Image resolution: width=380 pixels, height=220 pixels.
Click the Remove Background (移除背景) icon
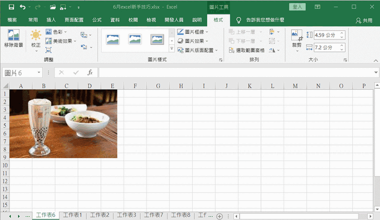pyautogui.click(x=14, y=38)
